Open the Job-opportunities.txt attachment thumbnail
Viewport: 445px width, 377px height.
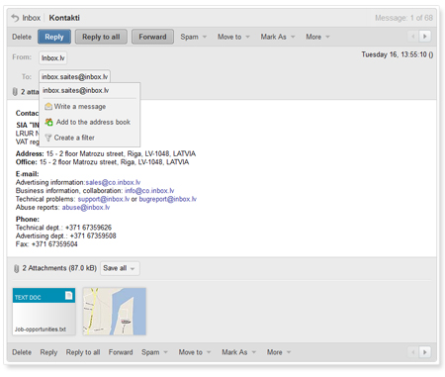coord(44,312)
